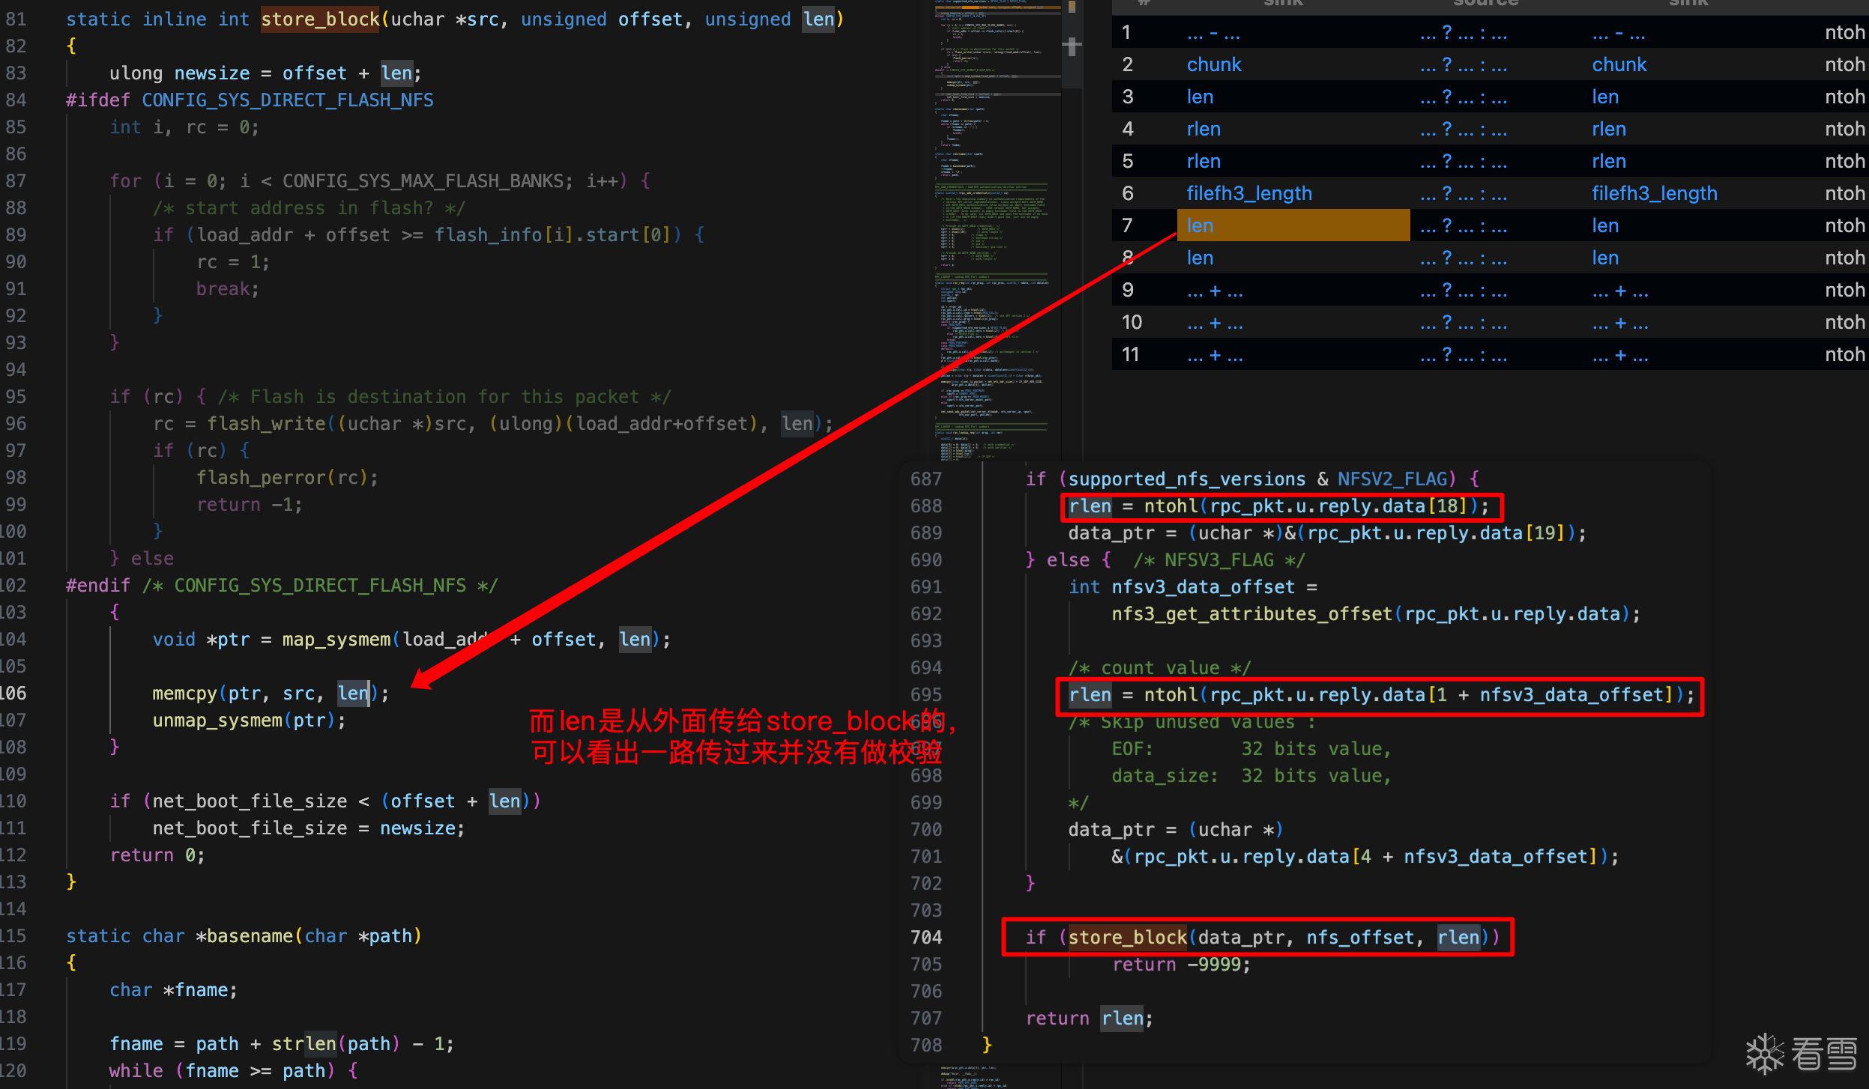Click 'return rlen' on line 707
The width and height of the screenshot is (1869, 1089).
click(1084, 1019)
